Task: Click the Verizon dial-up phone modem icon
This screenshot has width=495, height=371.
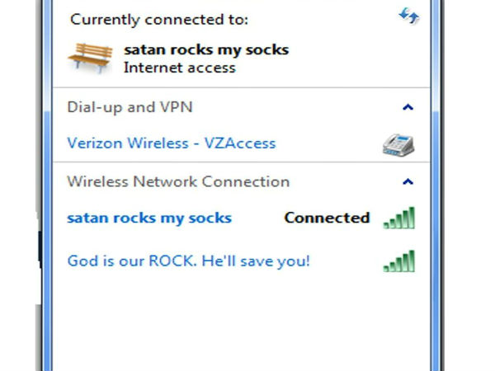Action: [399, 144]
